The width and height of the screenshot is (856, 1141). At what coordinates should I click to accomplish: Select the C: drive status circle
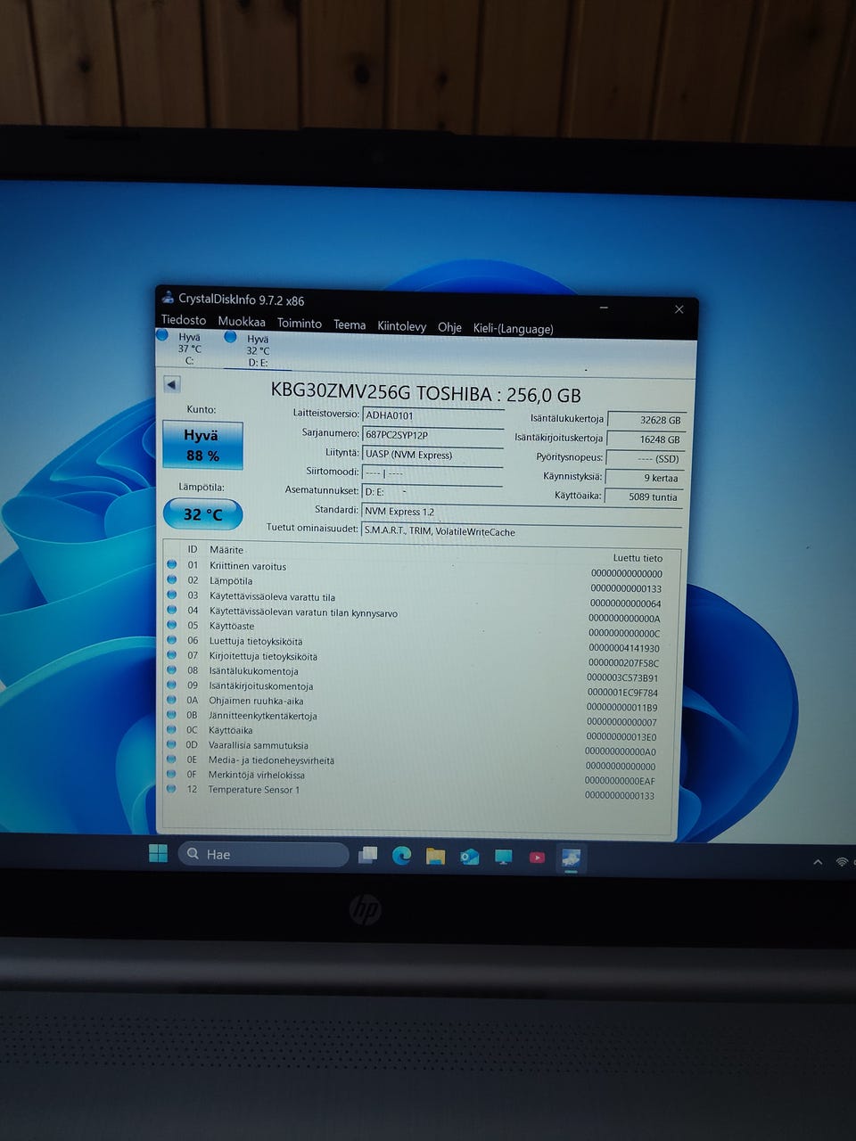point(162,336)
